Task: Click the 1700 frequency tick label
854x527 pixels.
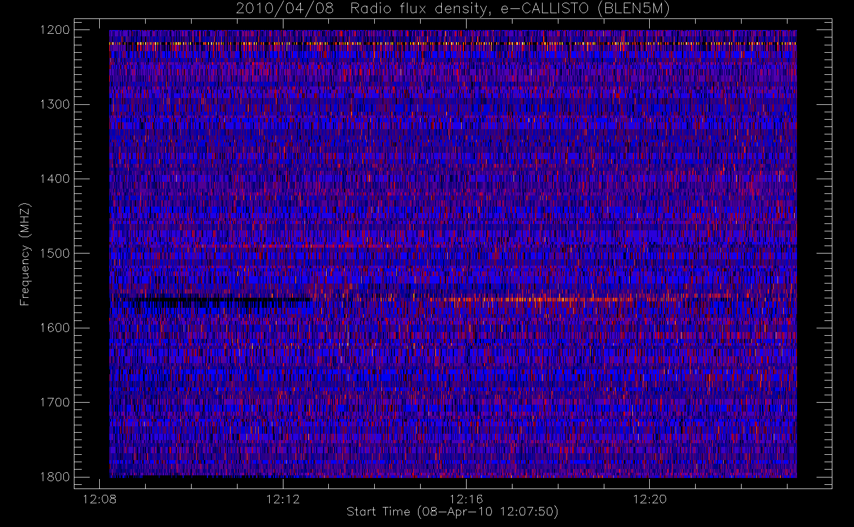Action: [55, 403]
